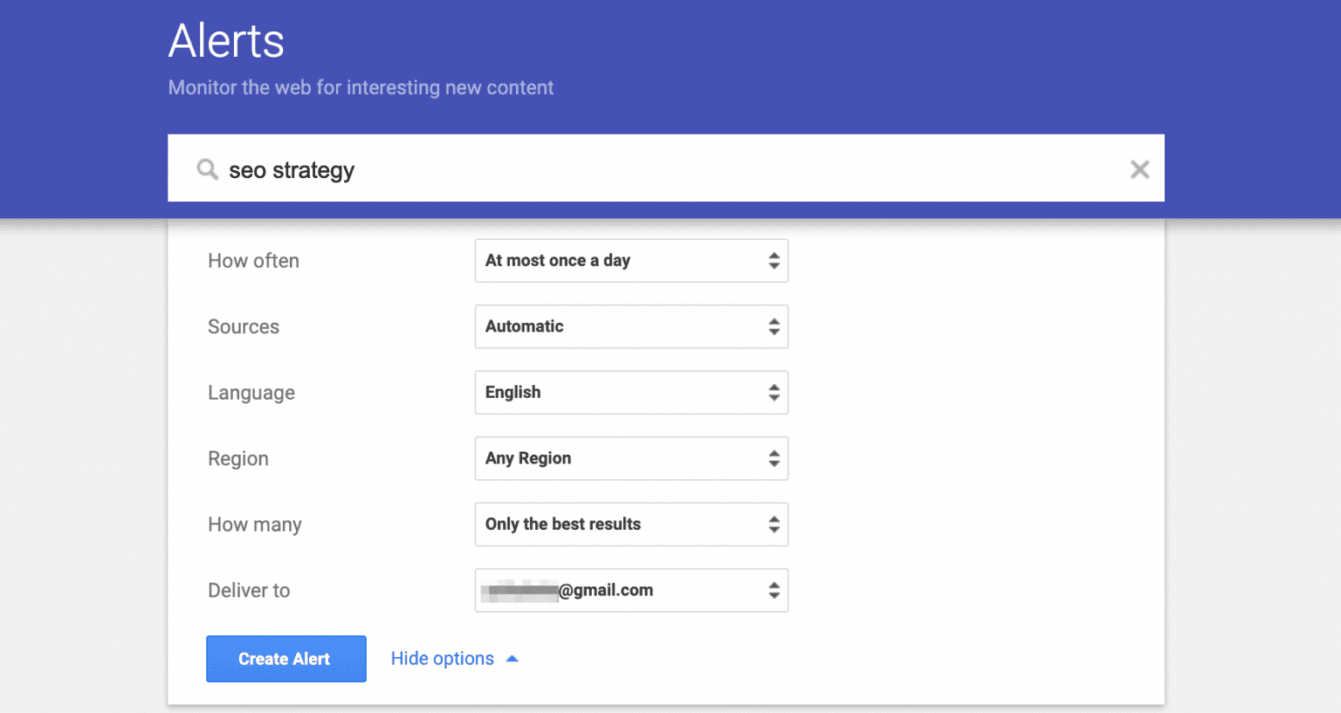Open the Sources dropdown set to Automatic

coord(611,326)
